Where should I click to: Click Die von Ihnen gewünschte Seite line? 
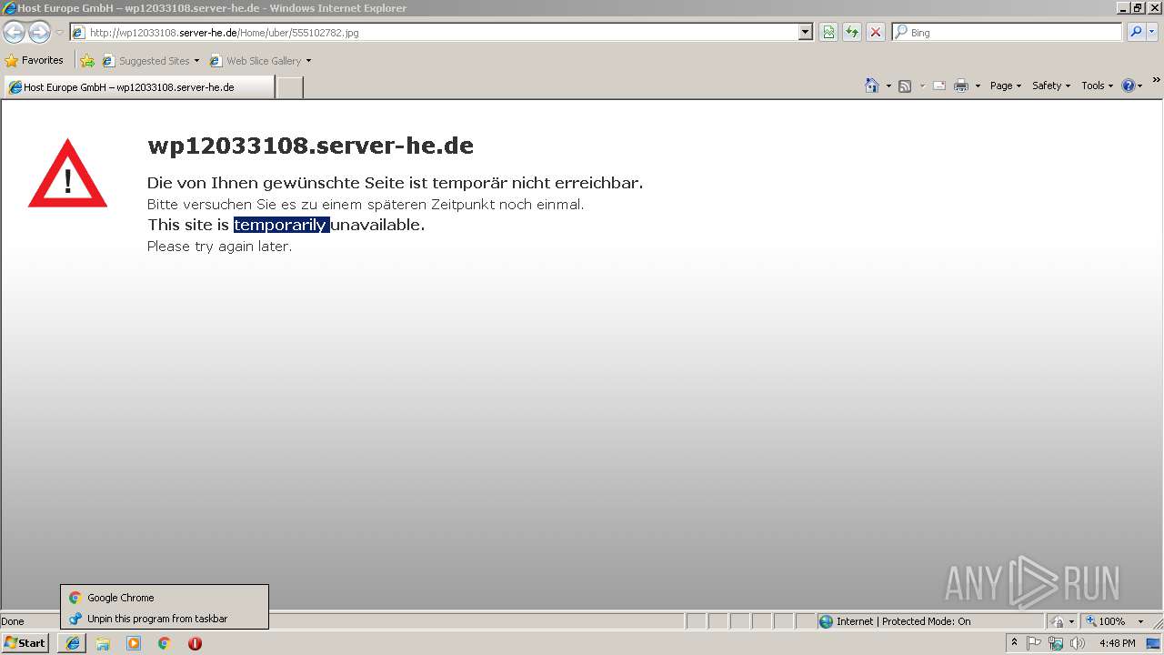pos(395,183)
